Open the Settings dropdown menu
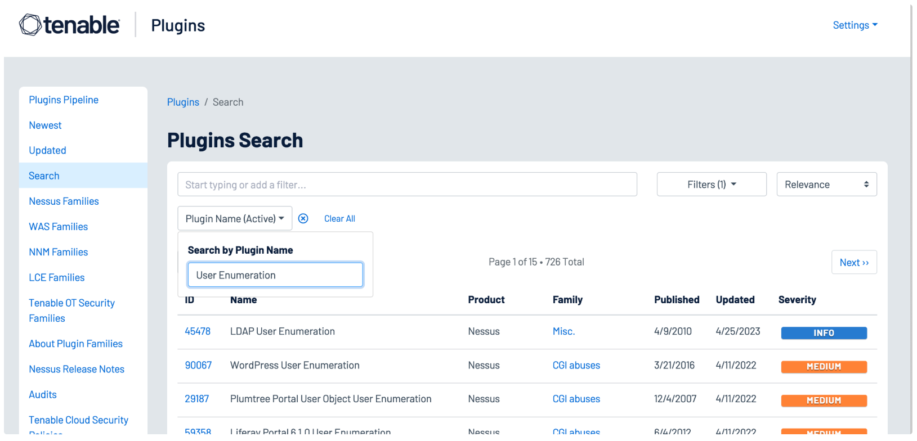This screenshot has height=441, width=917. click(x=855, y=25)
